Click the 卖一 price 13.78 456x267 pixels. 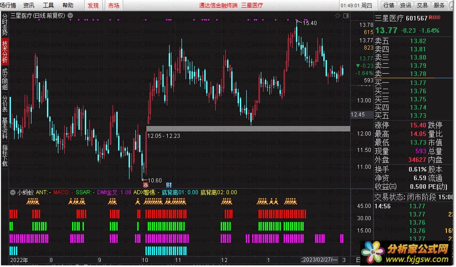coord(418,74)
